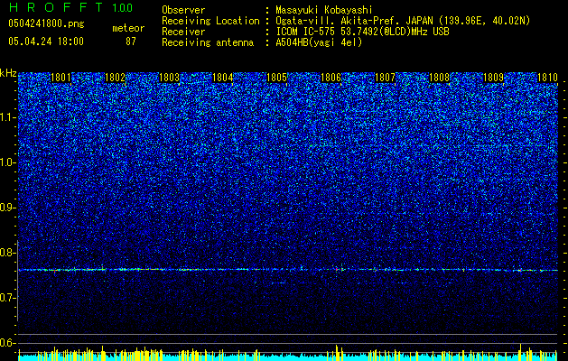
Task: Click the 1802 time marker
Action: coord(115,78)
